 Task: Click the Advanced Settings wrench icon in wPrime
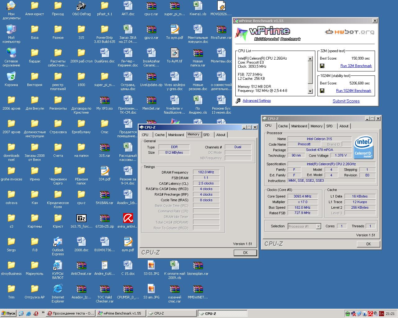click(238, 101)
